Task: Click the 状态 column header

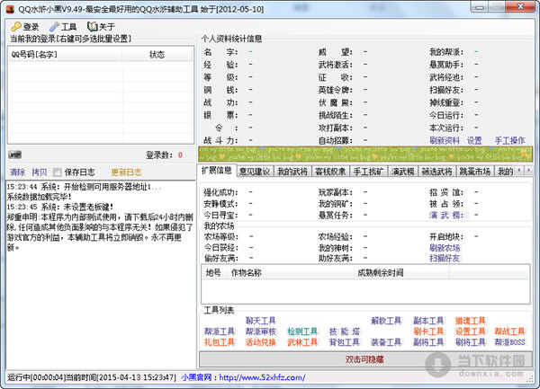Action: (x=157, y=54)
